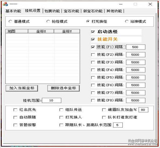
Task: Toggle the 启动选怪 checkbox
Action: tap(93, 32)
